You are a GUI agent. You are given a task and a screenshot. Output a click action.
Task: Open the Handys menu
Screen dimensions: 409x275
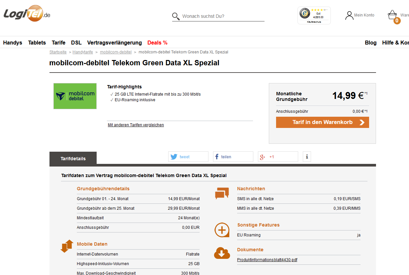pos(13,43)
